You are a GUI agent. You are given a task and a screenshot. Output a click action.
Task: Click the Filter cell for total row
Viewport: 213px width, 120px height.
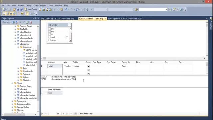[x=142, y=66]
